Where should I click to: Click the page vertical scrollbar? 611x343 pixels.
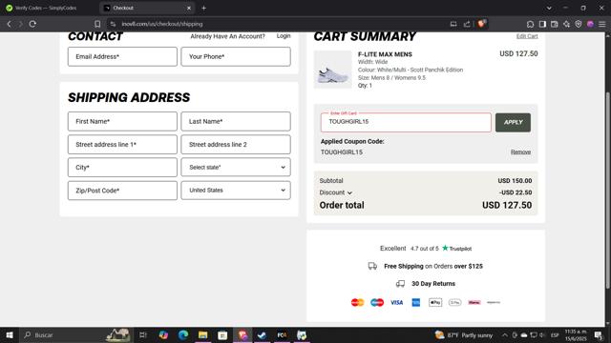(x=607, y=191)
